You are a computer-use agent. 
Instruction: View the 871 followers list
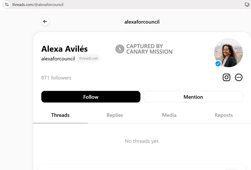(56, 78)
